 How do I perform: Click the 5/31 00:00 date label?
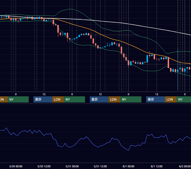point(72,166)
